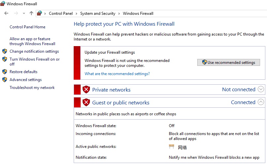Screen dimensions: 267x165
Task: Click shield icon beside Turn Windows Firewall on
Action: coord(5,59)
